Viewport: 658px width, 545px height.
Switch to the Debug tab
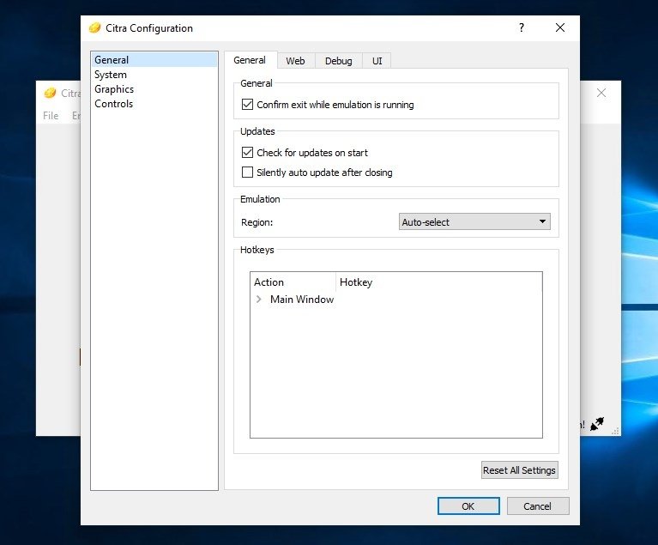point(338,61)
